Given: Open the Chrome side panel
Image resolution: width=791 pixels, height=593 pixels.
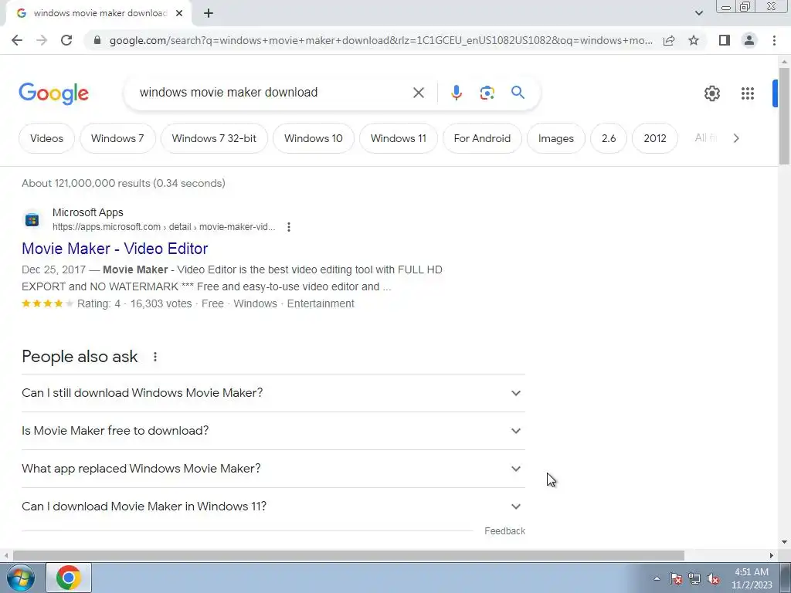Looking at the screenshot, I should 725,40.
